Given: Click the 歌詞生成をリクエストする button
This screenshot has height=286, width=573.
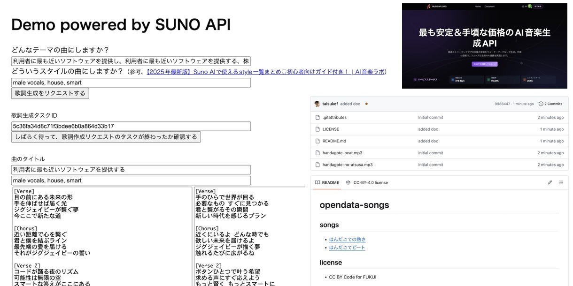Looking at the screenshot, I should pos(50,93).
